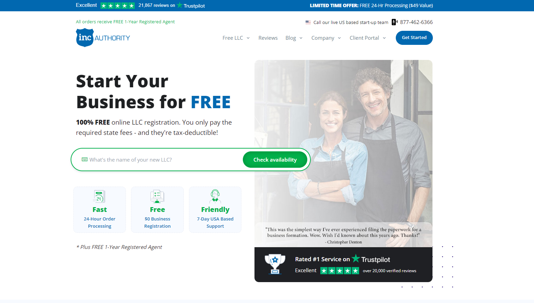The width and height of the screenshot is (534, 303).
Task: Click the Trustpilot logo in dark banner
Action: 371,259
